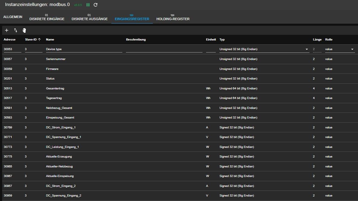Click the Typ column header
The width and height of the screenshot is (358, 201).
click(222, 40)
